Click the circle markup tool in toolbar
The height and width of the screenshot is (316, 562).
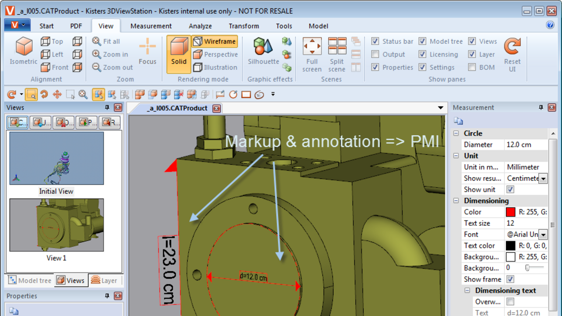click(x=233, y=94)
